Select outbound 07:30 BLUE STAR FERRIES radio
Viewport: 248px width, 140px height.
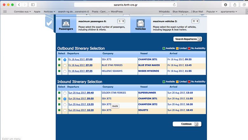(x=65, y=66)
